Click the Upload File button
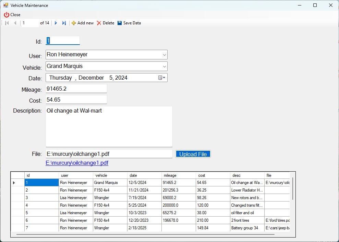The height and width of the screenshot is (242, 339). pyautogui.click(x=193, y=154)
